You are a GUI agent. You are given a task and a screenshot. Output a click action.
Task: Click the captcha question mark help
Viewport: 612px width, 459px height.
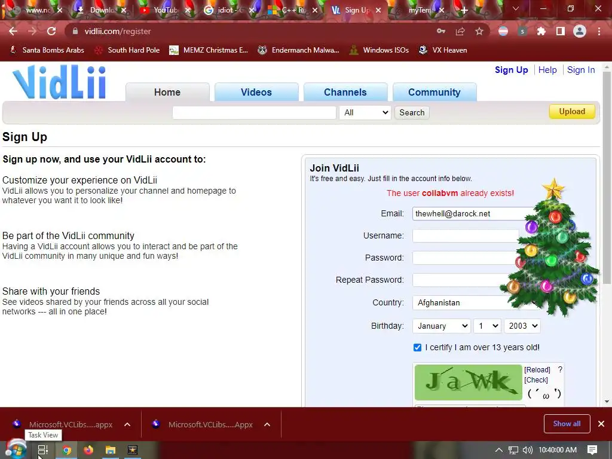(560, 369)
